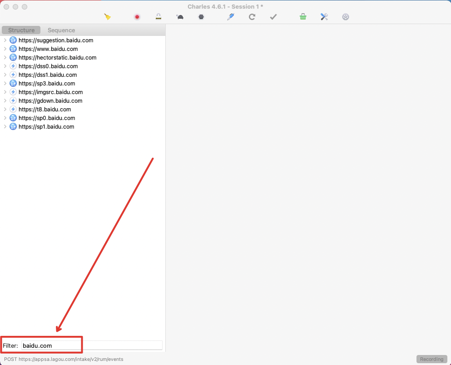
Task: Open the green basket purchase icon
Action: (x=303, y=17)
